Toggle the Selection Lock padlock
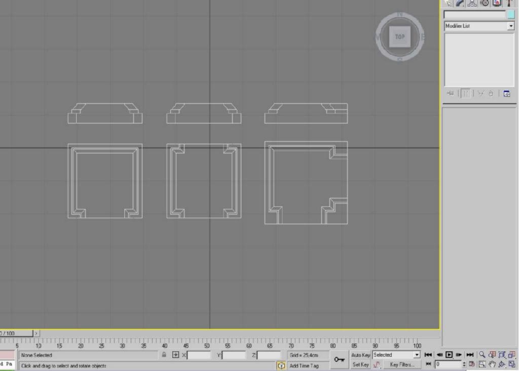The image size is (519, 371). pyautogui.click(x=164, y=355)
